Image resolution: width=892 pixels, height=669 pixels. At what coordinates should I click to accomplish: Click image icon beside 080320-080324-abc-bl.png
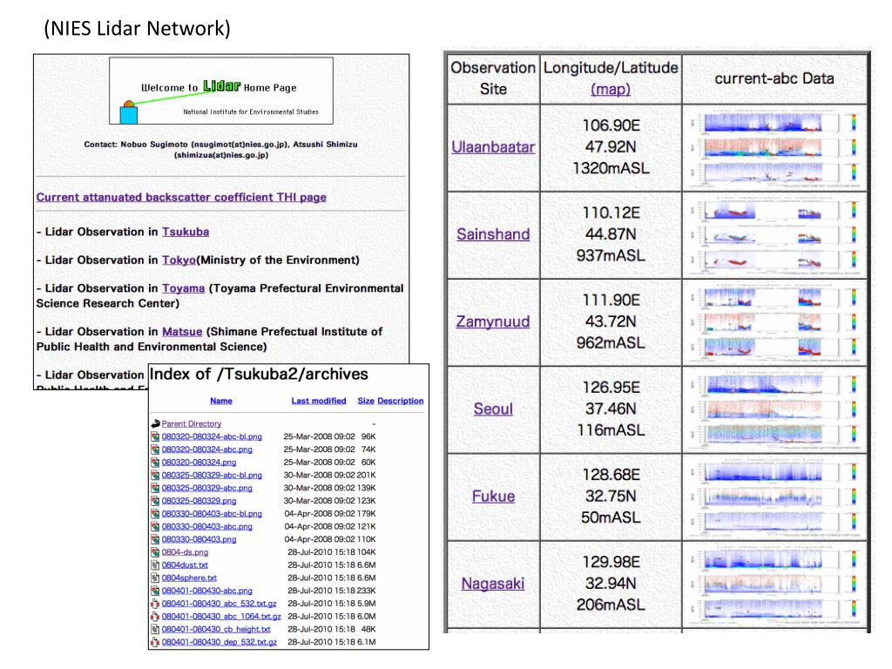(155, 436)
